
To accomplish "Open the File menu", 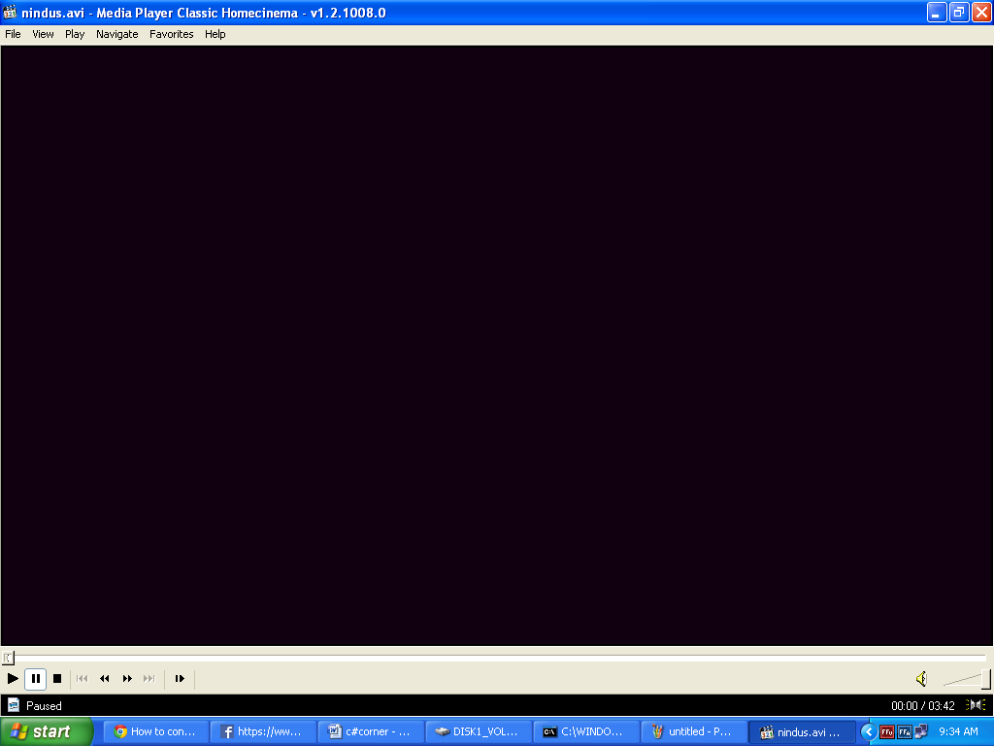I will (x=13, y=34).
